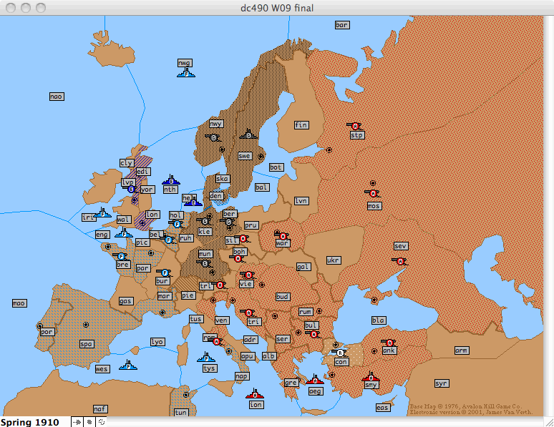Click the bal sea label

point(262,187)
